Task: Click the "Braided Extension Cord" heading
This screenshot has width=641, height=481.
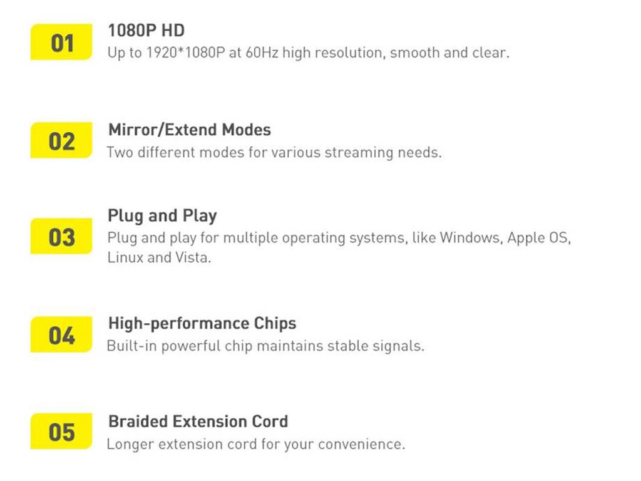Action: tap(198, 421)
